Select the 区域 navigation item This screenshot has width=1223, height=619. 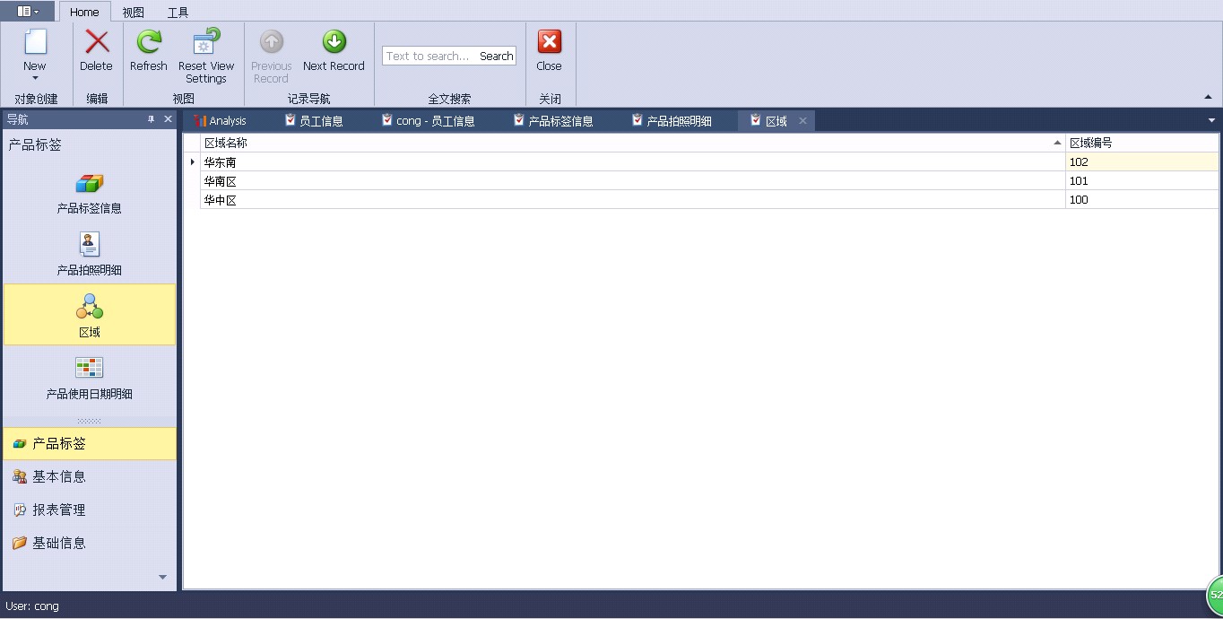tap(90, 315)
